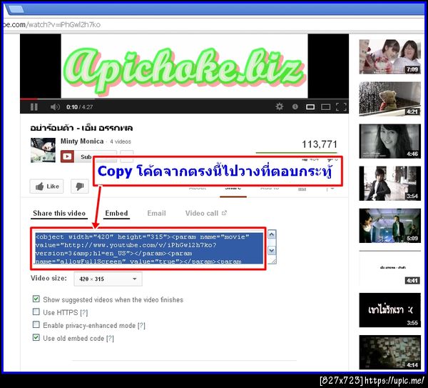This screenshot has width=428, height=388.
Task: Mute the video using the speaker icon
Action: coord(55,107)
